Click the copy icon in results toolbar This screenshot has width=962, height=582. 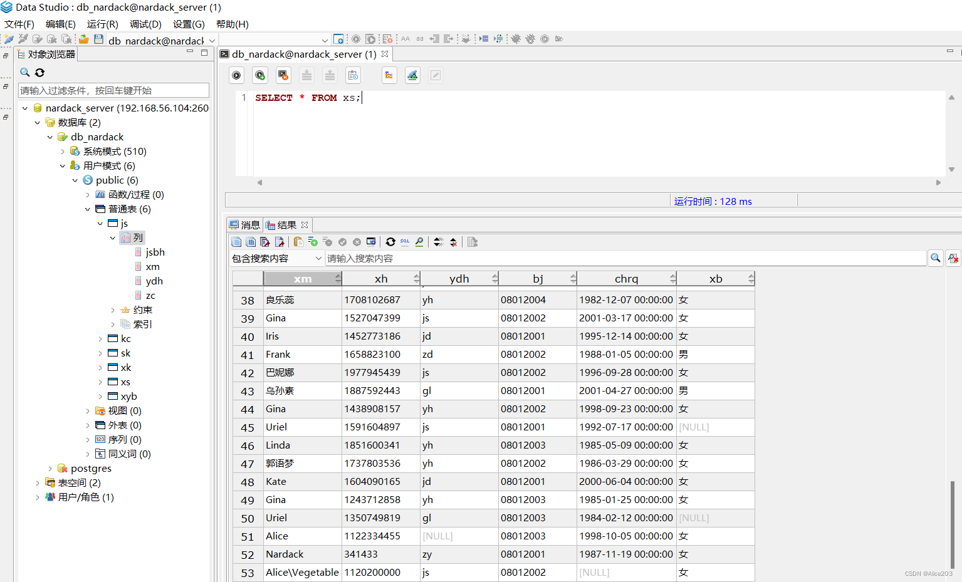click(236, 242)
